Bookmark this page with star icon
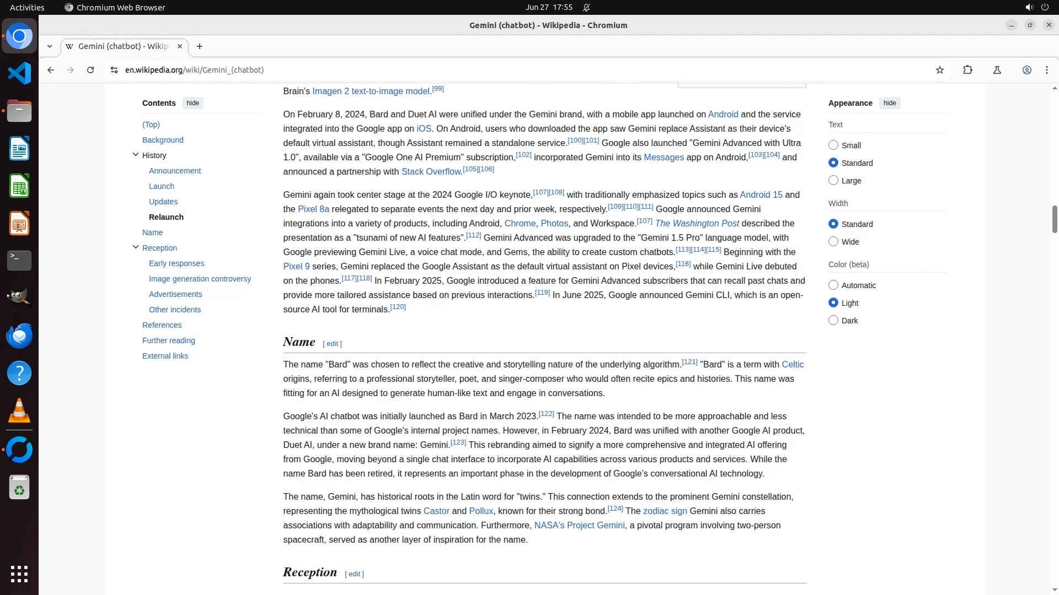The image size is (1059, 595). click(x=940, y=70)
